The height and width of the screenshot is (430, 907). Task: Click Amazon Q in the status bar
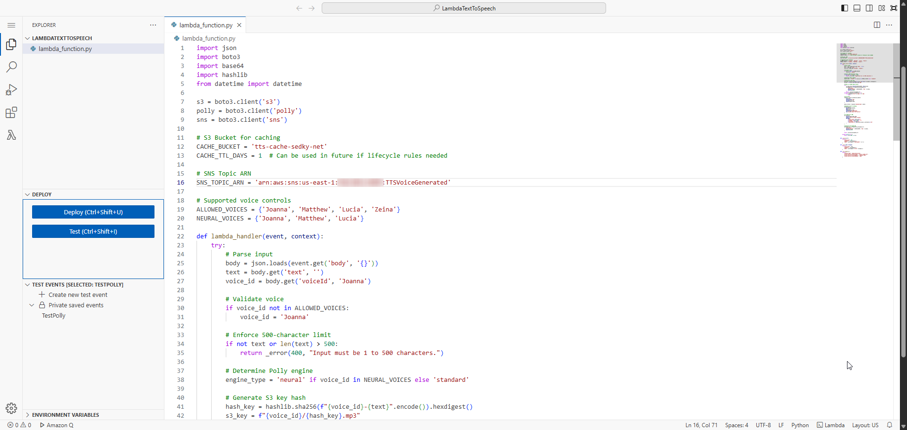click(57, 425)
